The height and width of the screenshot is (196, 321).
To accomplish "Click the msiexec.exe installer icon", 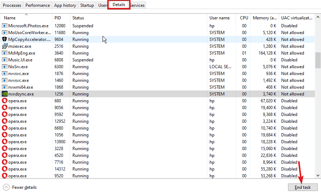I will [5, 46].
